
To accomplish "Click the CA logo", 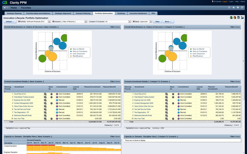I will [5, 2].
